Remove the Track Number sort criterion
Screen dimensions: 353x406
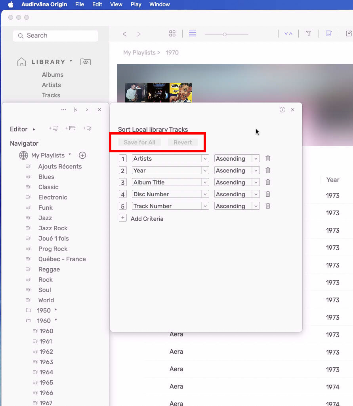[x=268, y=206]
